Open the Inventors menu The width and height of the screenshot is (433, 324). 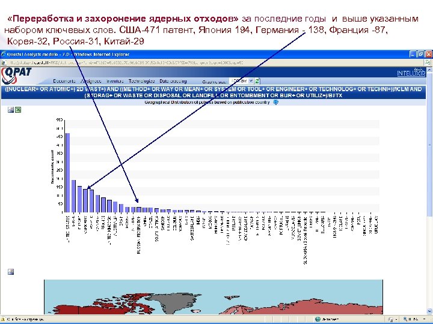(115, 81)
